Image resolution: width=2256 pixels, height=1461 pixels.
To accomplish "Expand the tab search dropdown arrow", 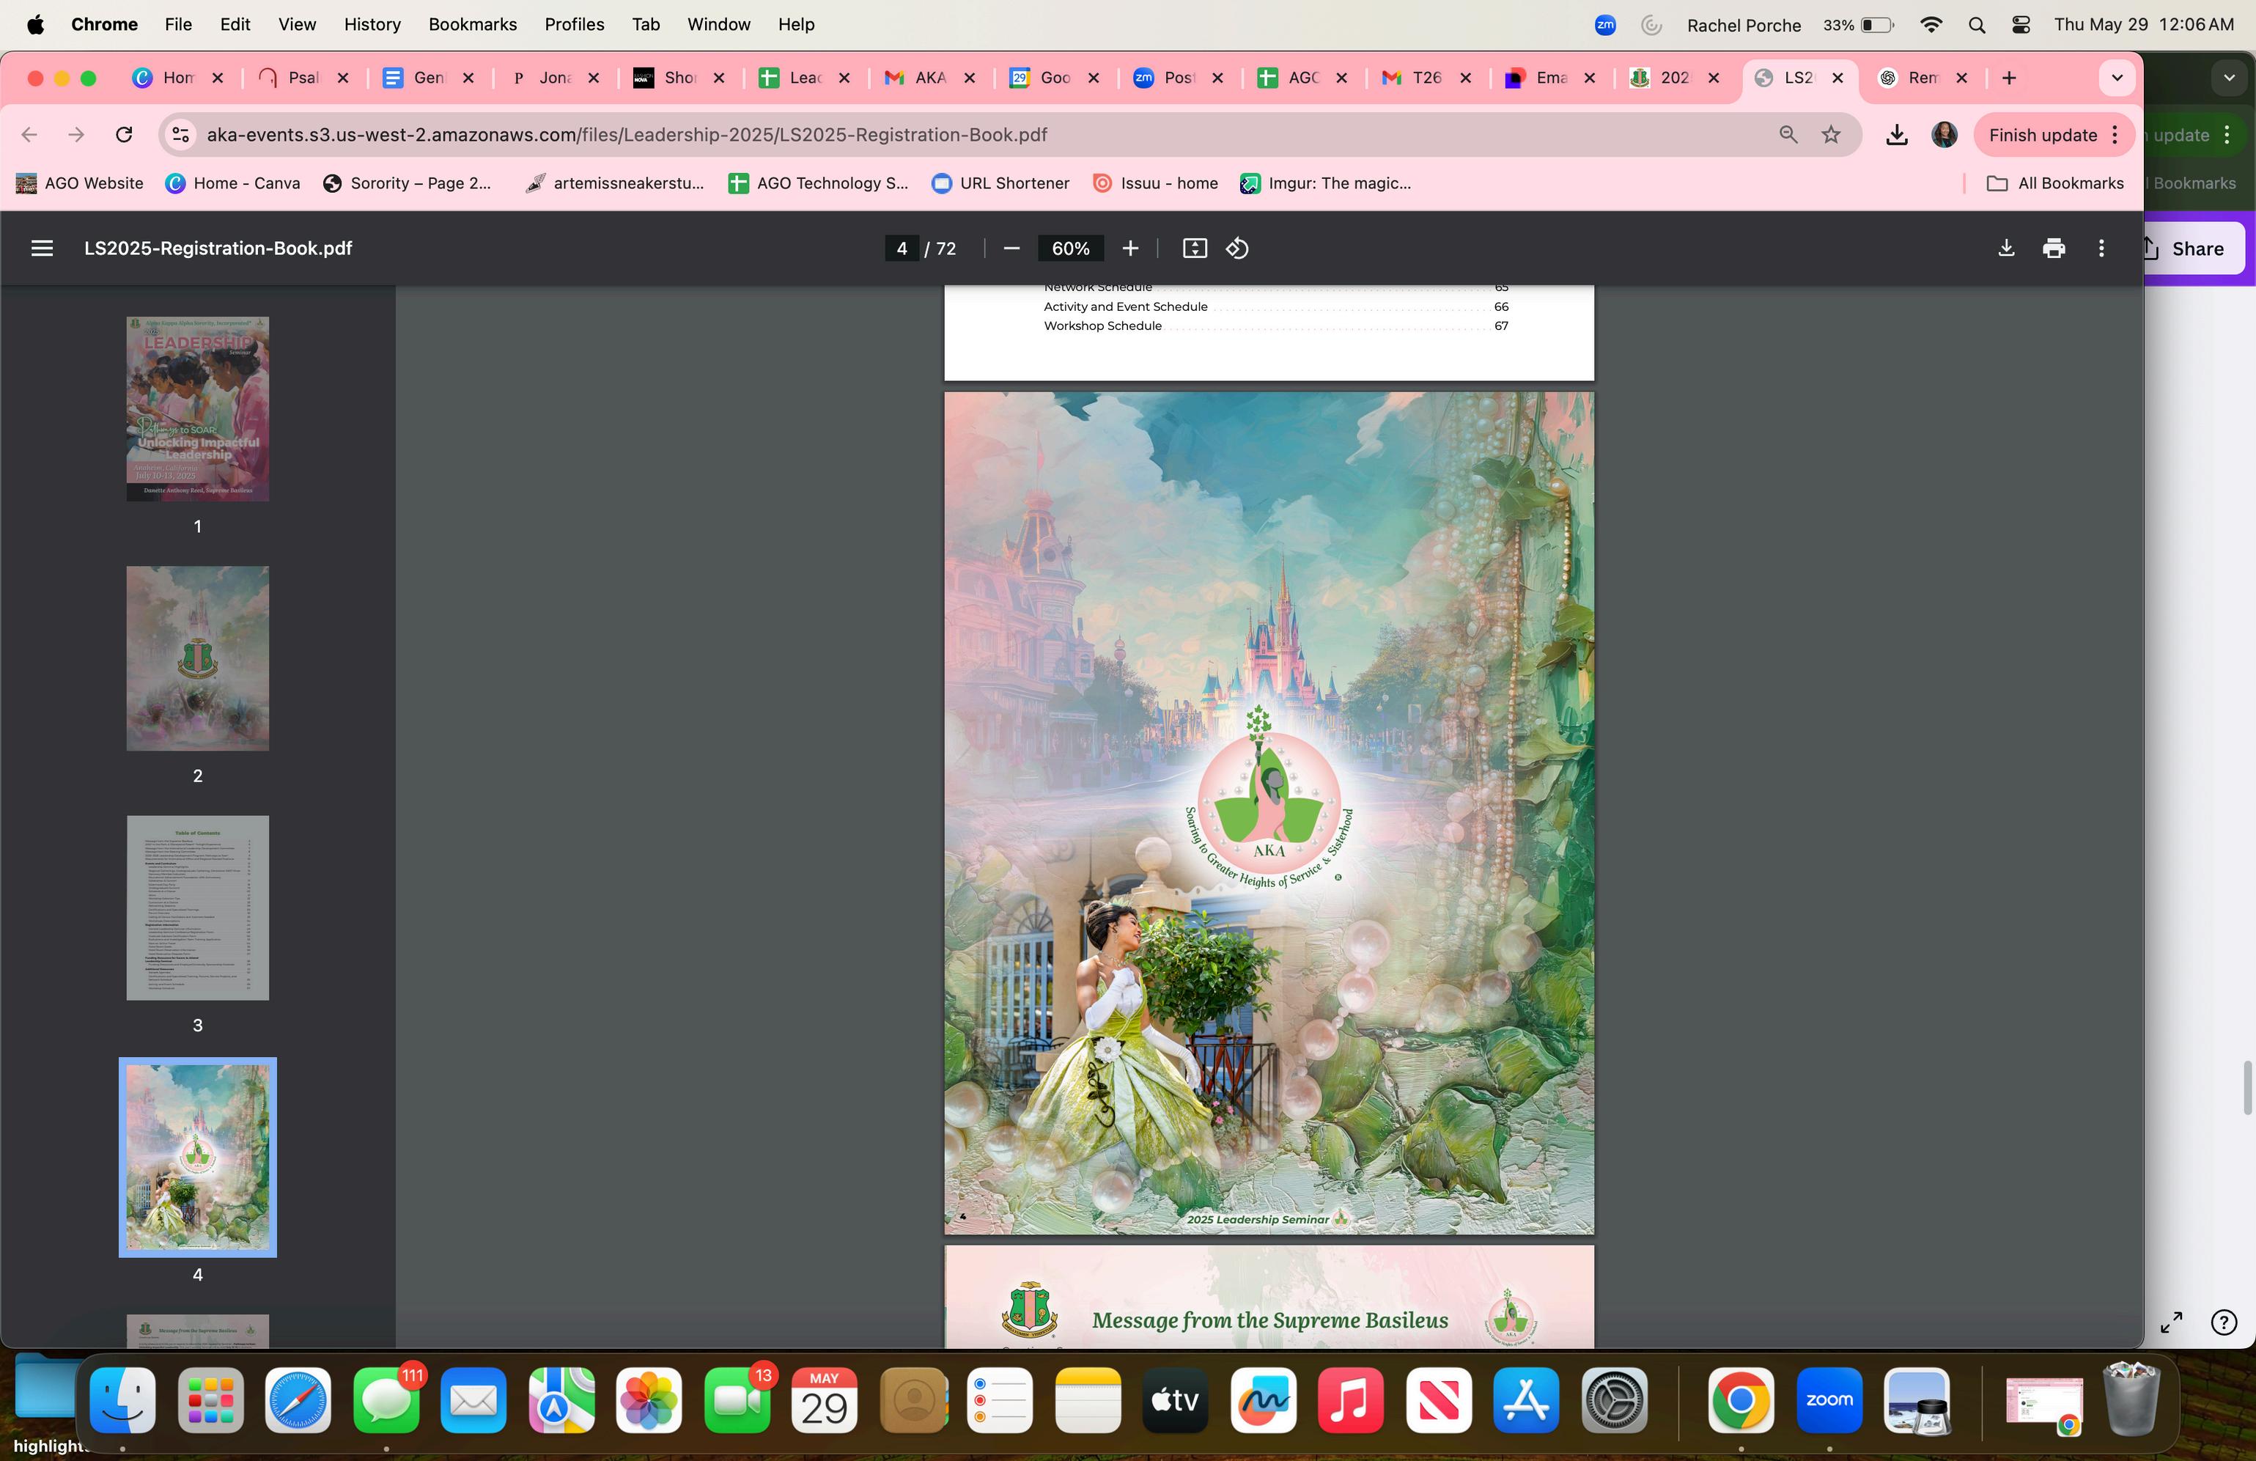I will [x=2117, y=78].
